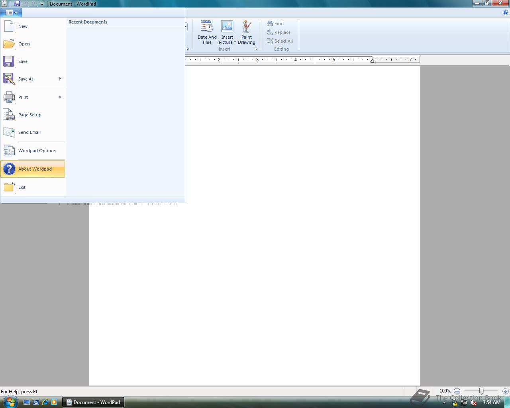Click the right margin marker on ruler

coord(372,61)
